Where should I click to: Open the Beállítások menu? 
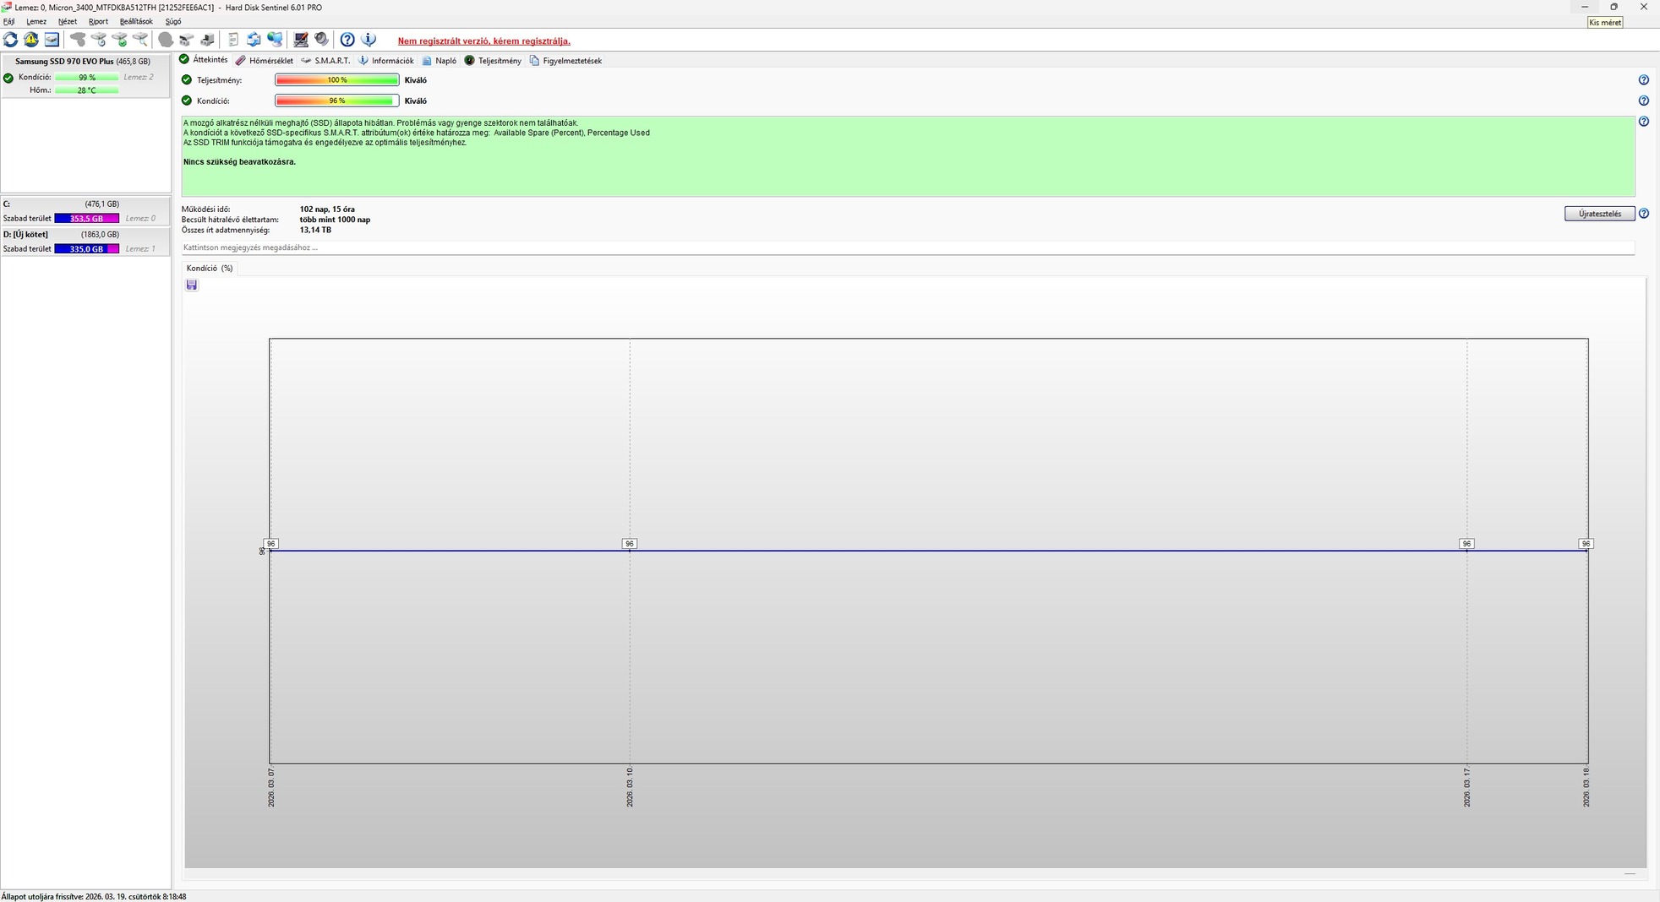pyautogui.click(x=136, y=22)
